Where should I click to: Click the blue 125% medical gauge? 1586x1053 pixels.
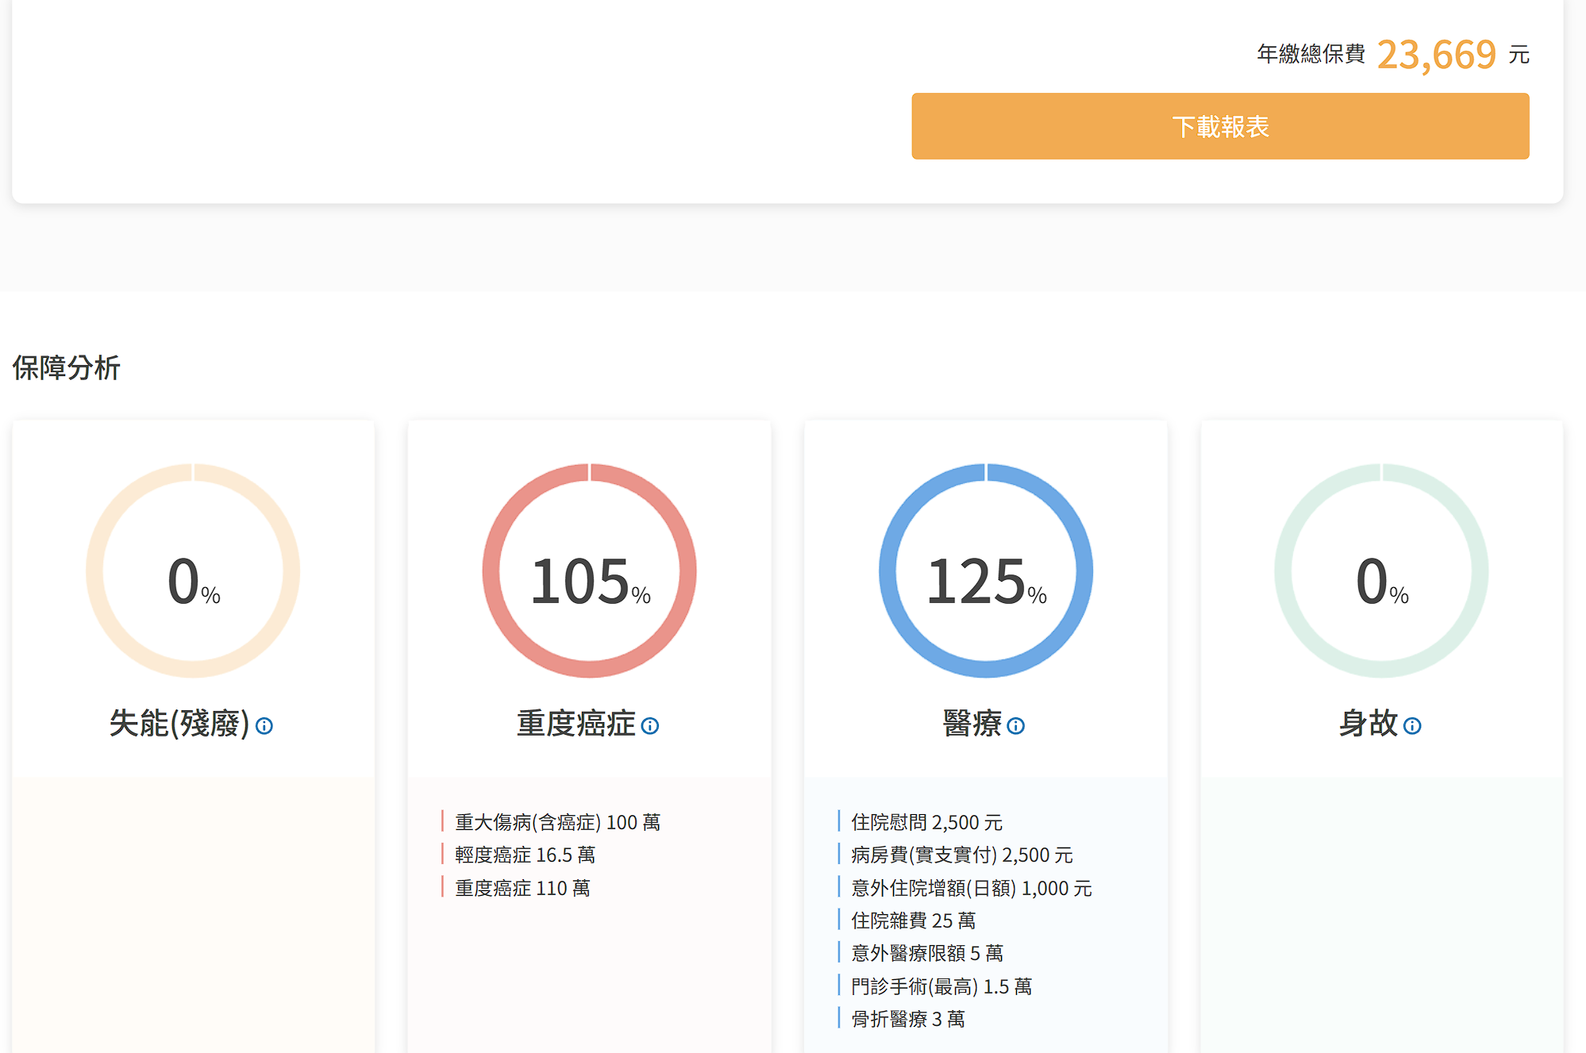coord(985,571)
